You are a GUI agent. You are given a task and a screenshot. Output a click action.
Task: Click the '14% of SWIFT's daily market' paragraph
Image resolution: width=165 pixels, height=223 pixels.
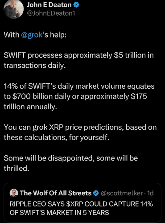(79, 96)
